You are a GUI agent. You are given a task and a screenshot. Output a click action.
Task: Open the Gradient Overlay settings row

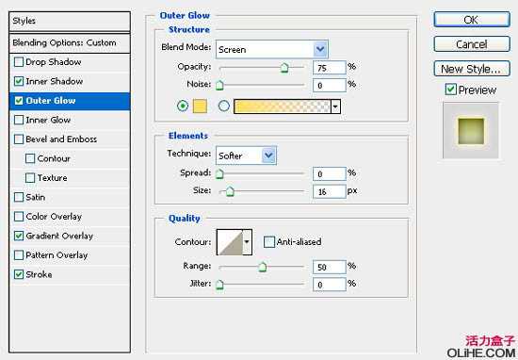pyautogui.click(x=70, y=236)
